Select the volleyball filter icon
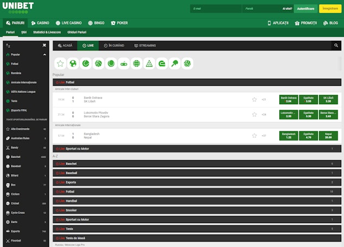Screen dimensions: 344x247 pos(187,64)
